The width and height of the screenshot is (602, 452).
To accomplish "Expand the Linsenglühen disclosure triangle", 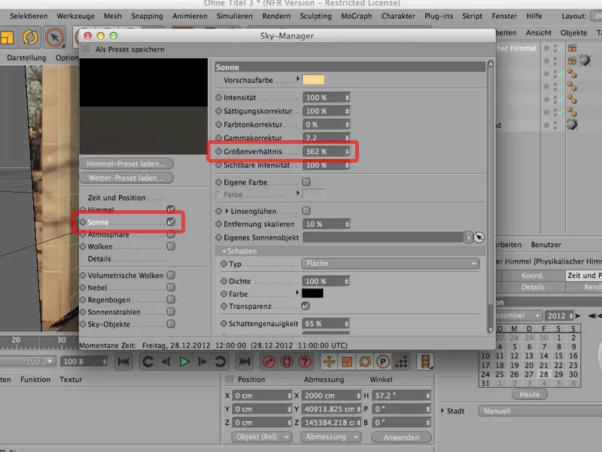I will (227, 211).
